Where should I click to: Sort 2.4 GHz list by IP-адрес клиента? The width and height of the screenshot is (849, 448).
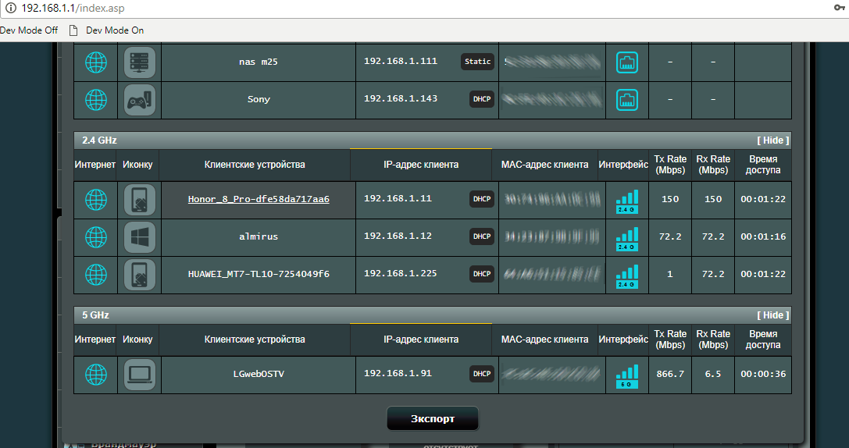point(421,165)
